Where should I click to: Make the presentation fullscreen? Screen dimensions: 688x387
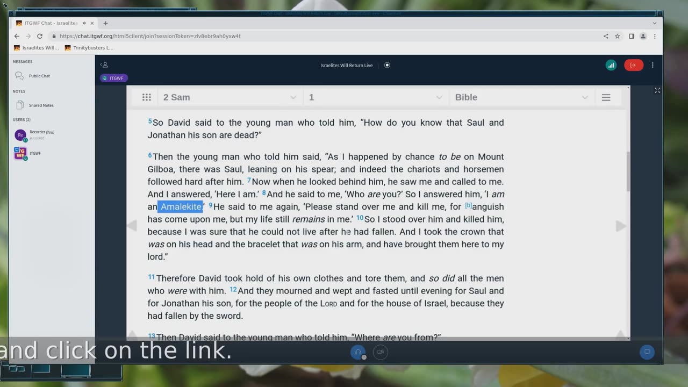click(657, 90)
